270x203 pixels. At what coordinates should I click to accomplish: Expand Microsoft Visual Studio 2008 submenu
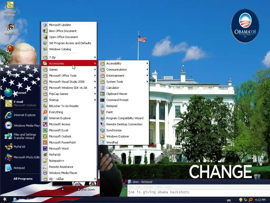(x=69, y=82)
